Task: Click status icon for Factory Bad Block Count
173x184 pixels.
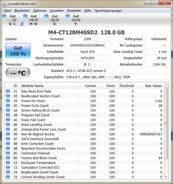Action: click(x=8, y=158)
